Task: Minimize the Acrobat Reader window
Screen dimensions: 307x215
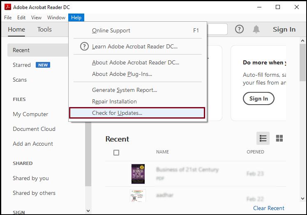Action: coord(259,7)
